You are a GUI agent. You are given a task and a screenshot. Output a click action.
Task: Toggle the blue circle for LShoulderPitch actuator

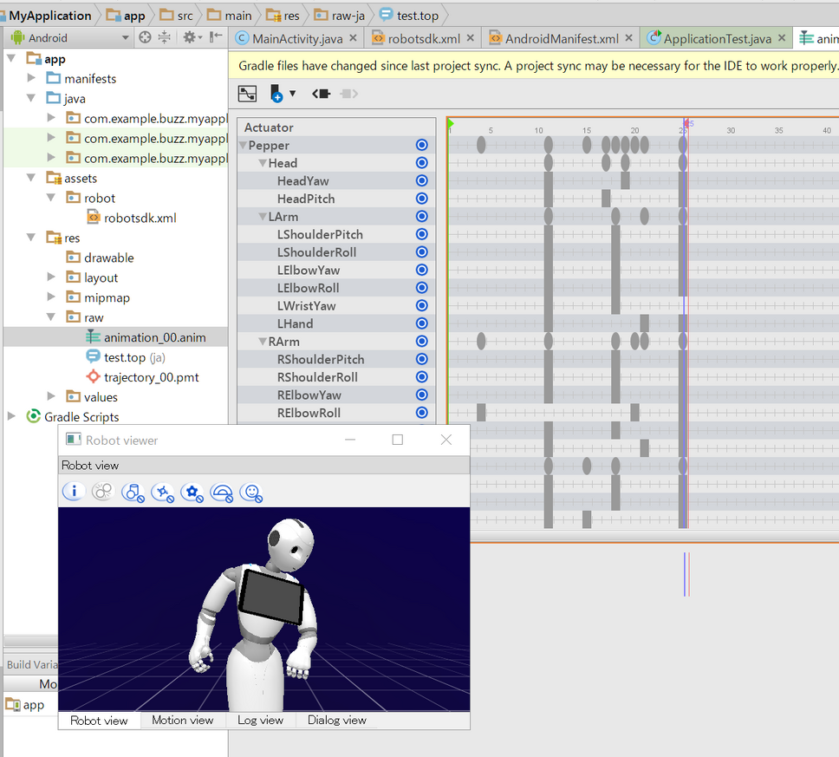coord(422,235)
